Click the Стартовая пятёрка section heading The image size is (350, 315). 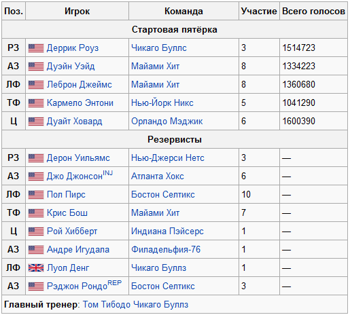tap(175, 29)
